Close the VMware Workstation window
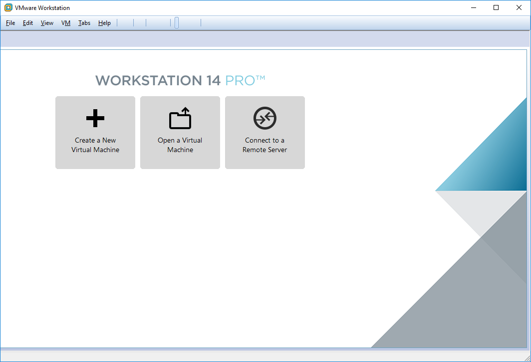Image resolution: width=531 pixels, height=362 pixels. 519,8
